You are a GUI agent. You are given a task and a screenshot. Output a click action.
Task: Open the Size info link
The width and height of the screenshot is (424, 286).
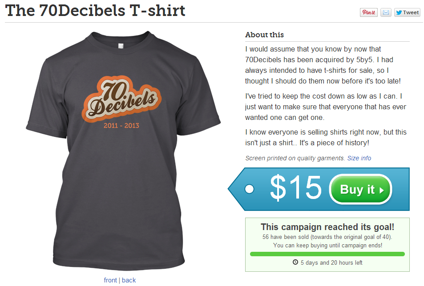[359, 158]
